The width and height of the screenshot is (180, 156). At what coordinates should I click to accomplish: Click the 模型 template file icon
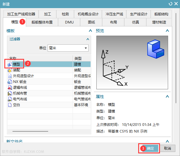10,64
